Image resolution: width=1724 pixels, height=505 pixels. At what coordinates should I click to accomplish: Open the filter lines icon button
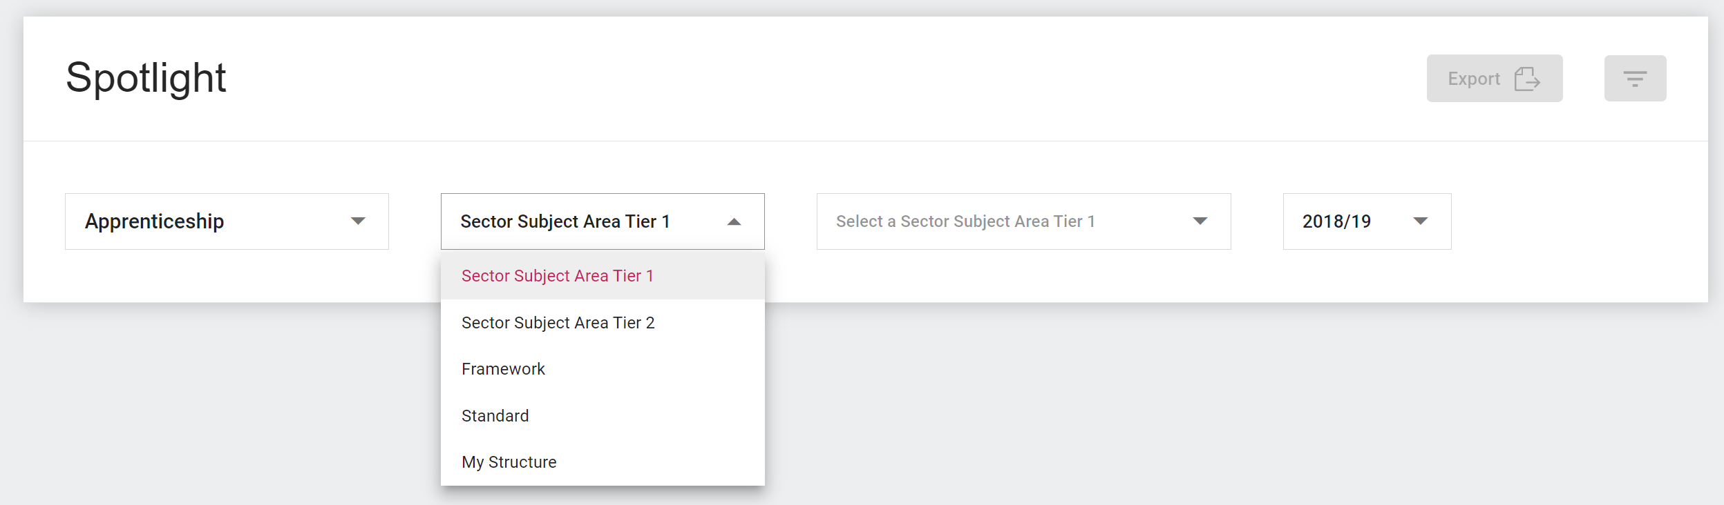coord(1634,79)
